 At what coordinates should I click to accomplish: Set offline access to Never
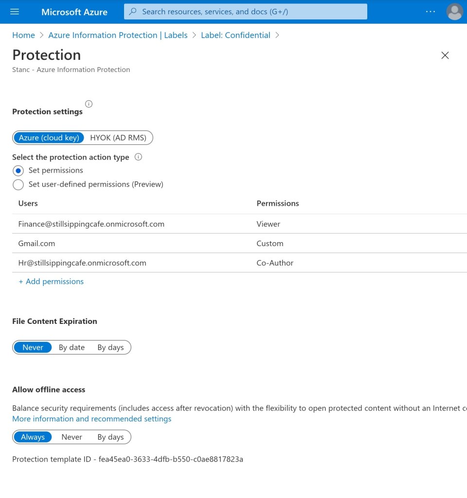coord(72,437)
